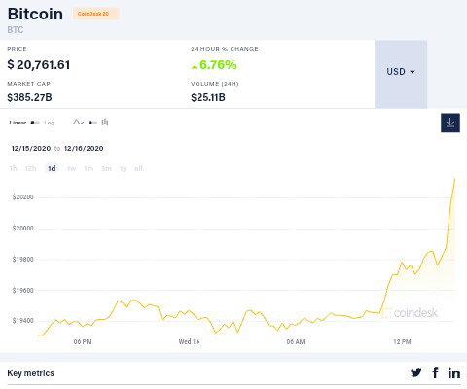Choose the Log scale label

pyautogui.click(x=50, y=123)
